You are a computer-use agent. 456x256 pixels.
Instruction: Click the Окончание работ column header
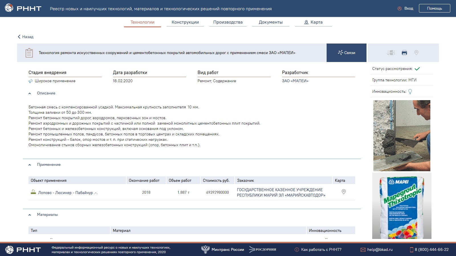(x=146, y=180)
